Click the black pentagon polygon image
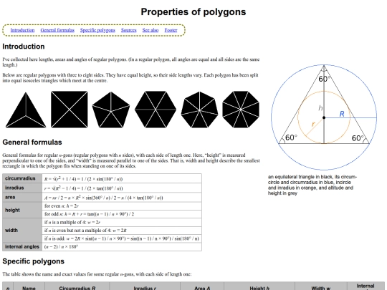 pos(111,110)
